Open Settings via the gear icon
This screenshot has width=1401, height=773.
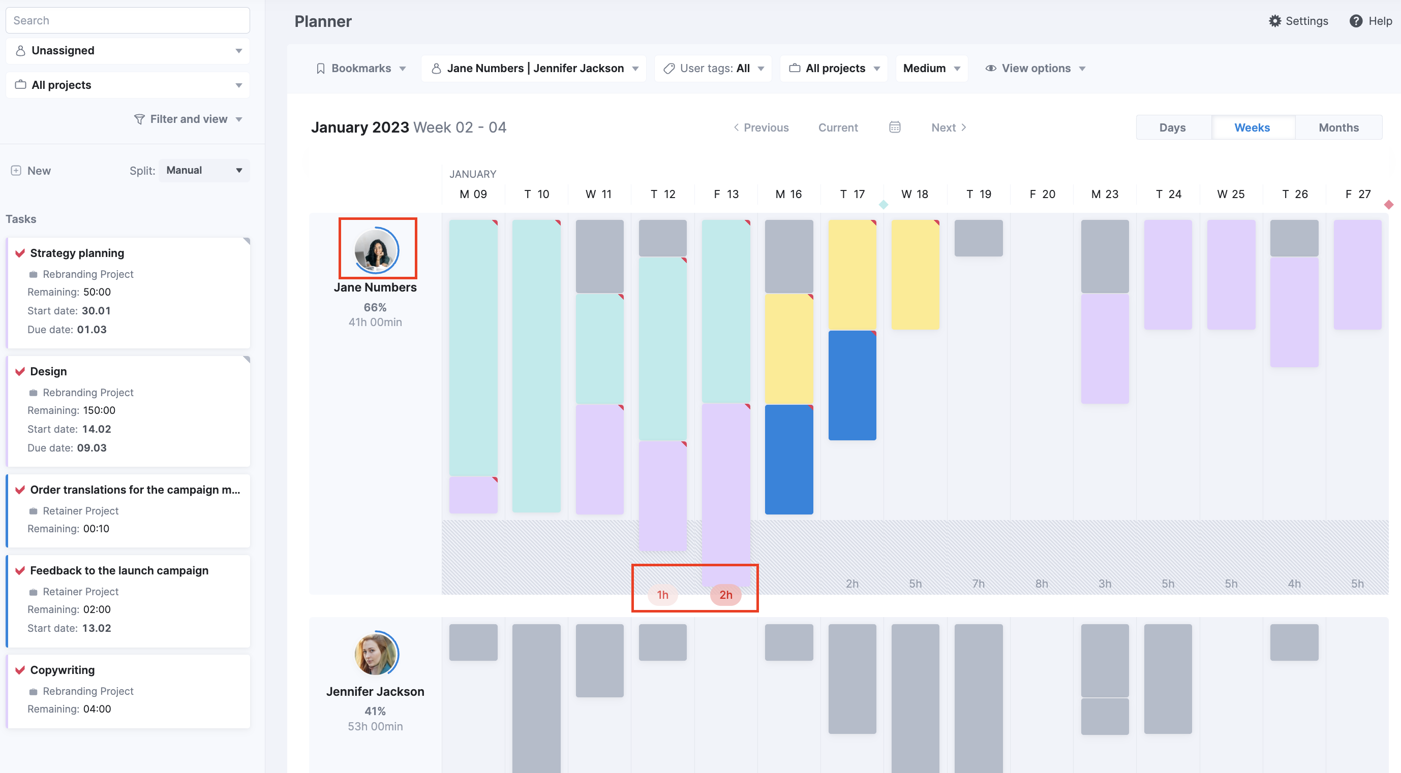[1275, 21]
